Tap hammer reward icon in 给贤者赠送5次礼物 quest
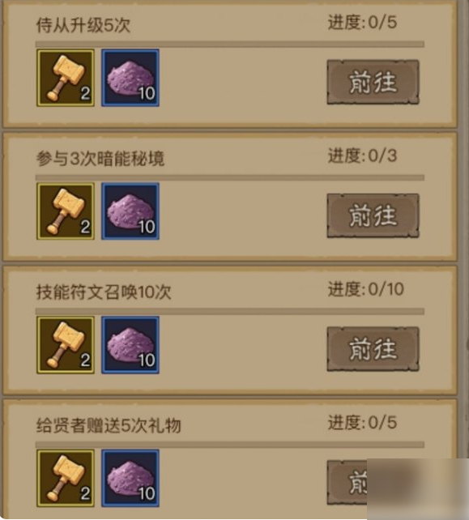The height and width of the screenshot is (520, 469). pos(66,478)
